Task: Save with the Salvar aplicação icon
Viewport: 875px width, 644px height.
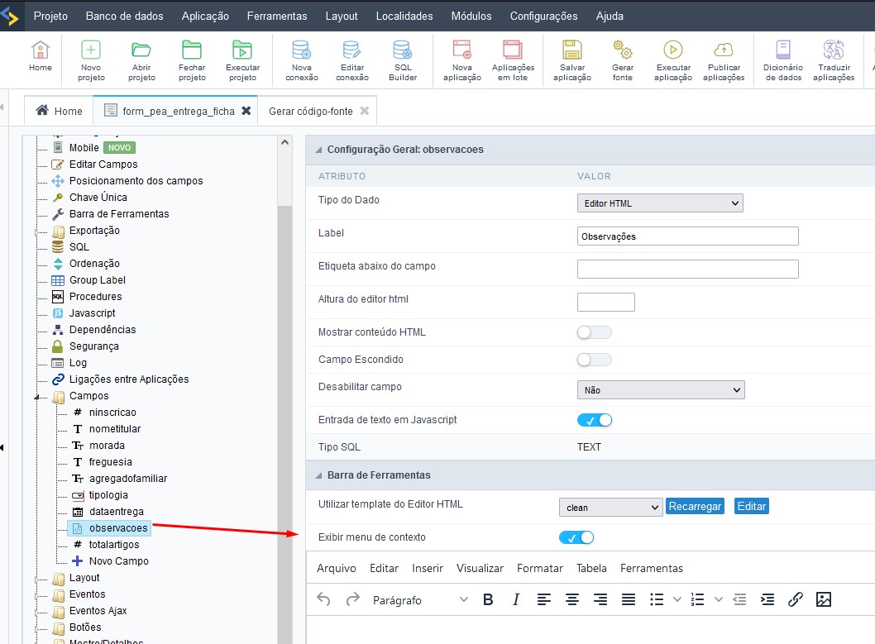Action: point(572,61)
